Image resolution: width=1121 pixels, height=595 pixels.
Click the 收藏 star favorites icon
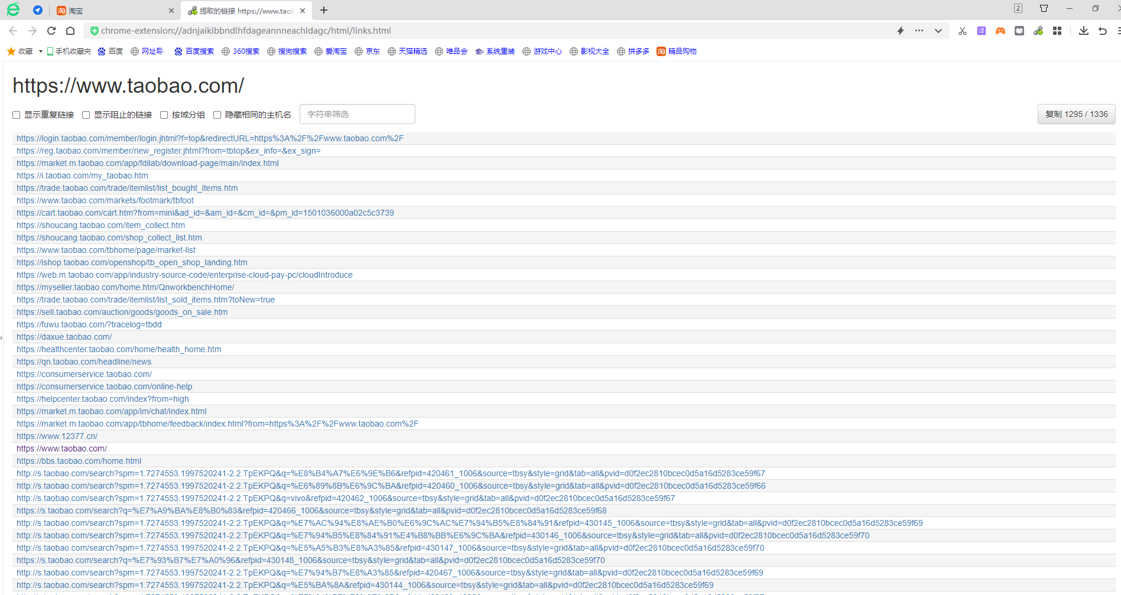pyautogui.click(x=11, y=51)
